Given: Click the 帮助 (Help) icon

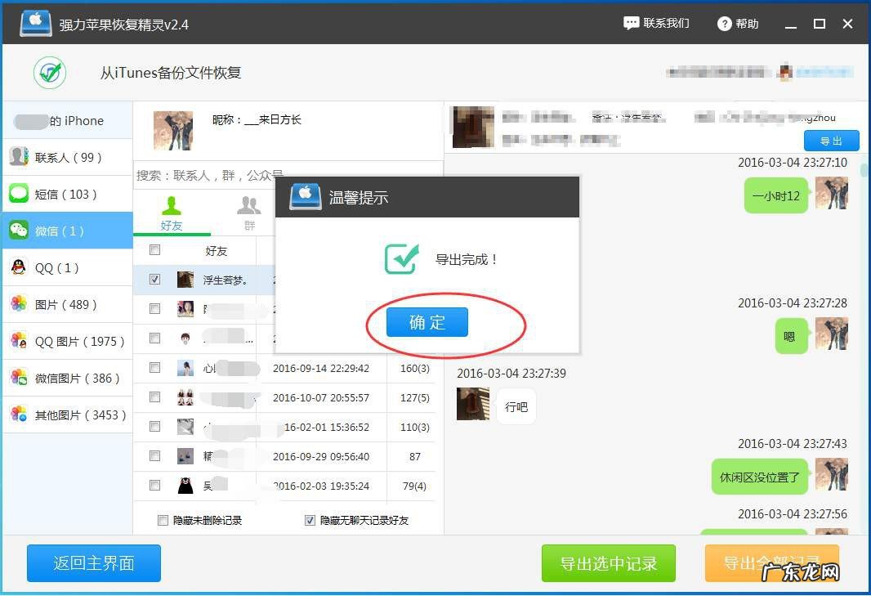Looking at the screenshot, I should coord(724,23).
